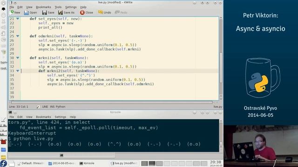The width and height of the screenshot is (298, 167).
Task: Collapse the odmrkni function at line 25
Action: [x=18, y=36]
